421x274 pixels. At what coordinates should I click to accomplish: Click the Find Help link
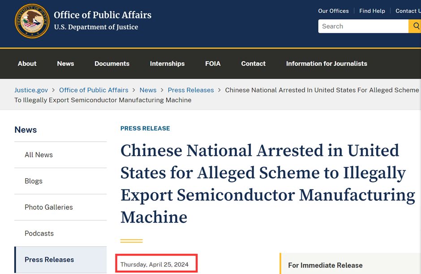click(x=372, y=11)
